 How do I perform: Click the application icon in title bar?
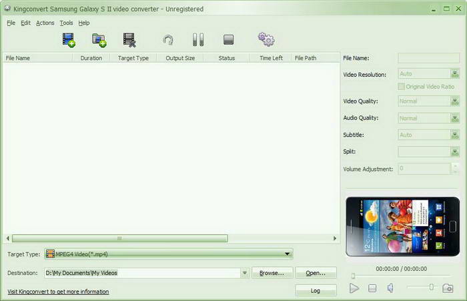(7, 9)
